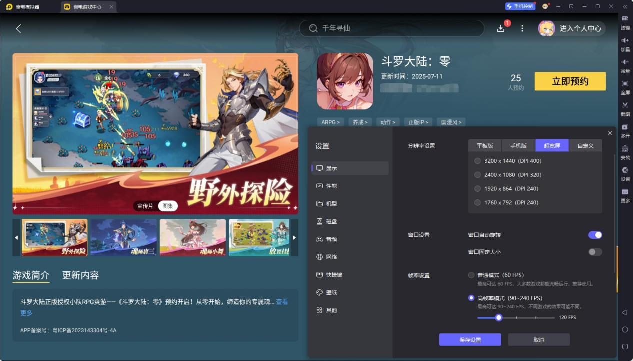Click the title bar avatar face icon
Viewport: 633px width, 361px height.
[x=545, y=6]
